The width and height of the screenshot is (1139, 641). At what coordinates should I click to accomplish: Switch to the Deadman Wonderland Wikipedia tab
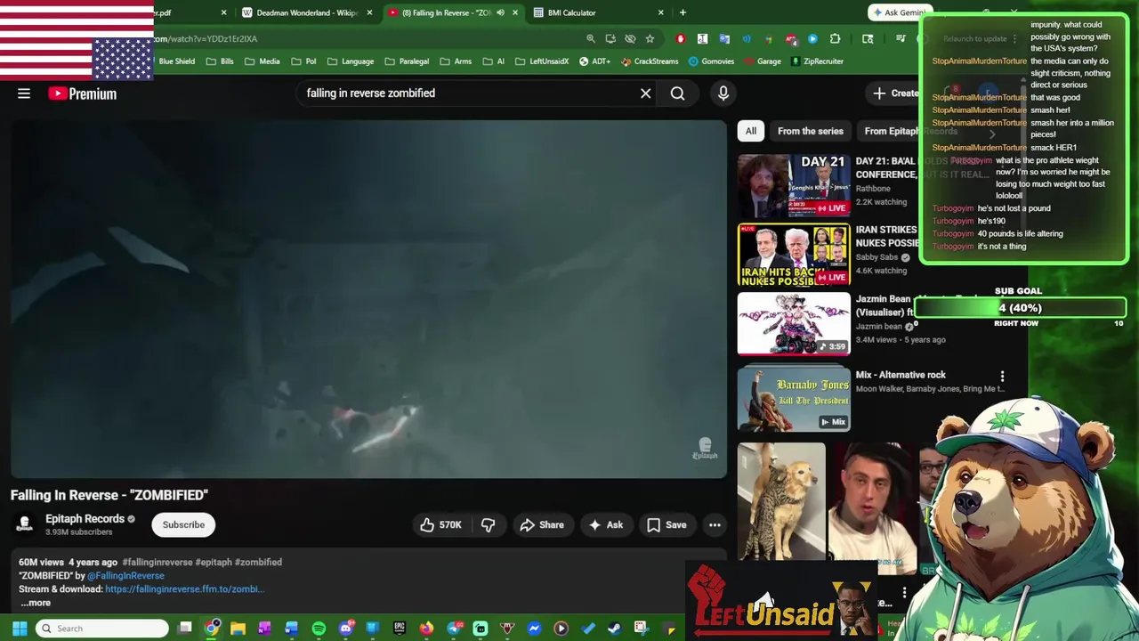coord(307,12)
